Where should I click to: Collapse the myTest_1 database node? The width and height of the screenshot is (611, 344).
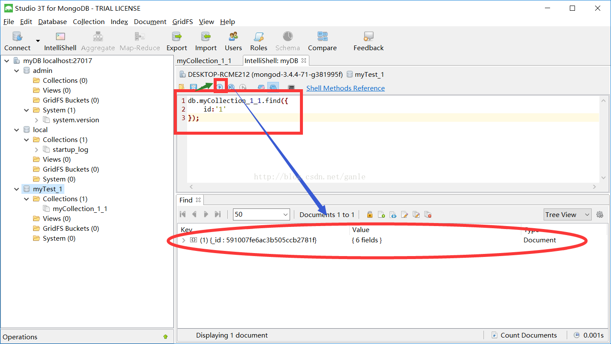pyautogui.click(x=16, y=189)
